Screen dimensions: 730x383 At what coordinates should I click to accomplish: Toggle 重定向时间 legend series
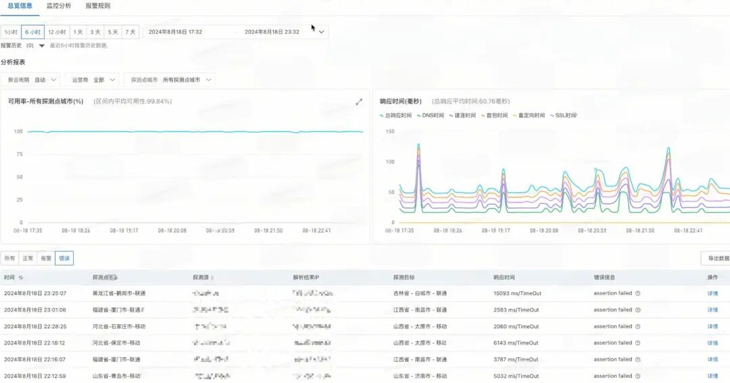[529, 116]
